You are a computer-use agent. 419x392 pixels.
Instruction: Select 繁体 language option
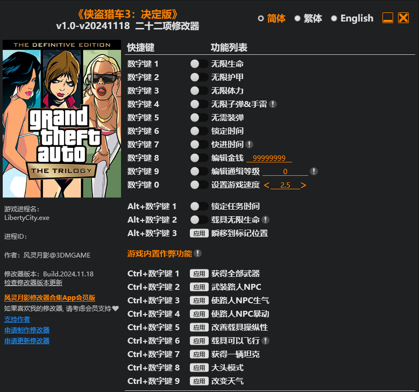[308, 18]
